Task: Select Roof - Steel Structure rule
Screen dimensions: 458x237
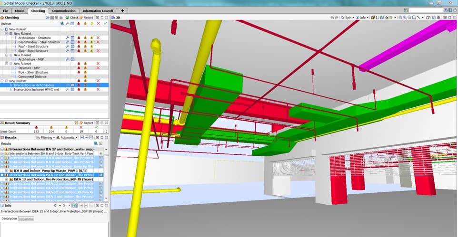Action: tap(33, 47)
